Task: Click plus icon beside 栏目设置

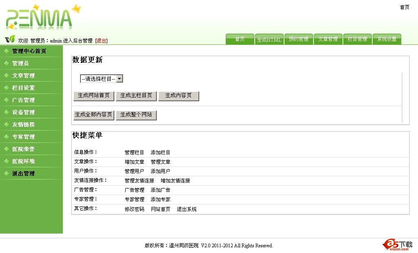Action: click(7, 88)
